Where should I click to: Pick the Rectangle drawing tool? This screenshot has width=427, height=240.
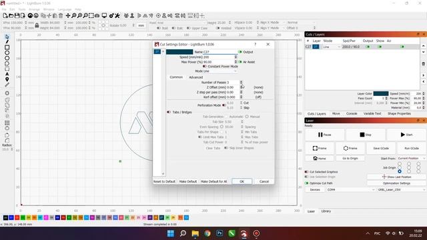pyautogui.click(x=7, y=47)
